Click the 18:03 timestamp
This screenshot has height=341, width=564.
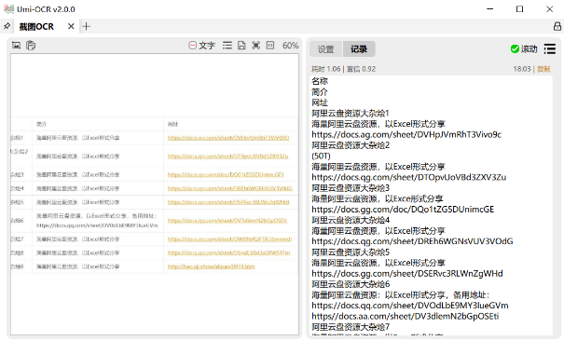click(522, 69)
